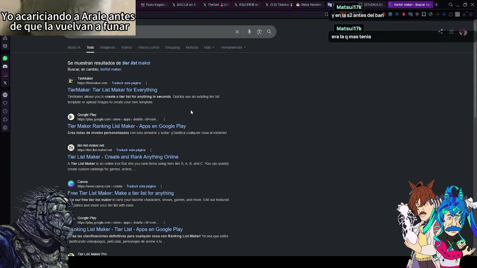Image resolution: width=477 pixels, height=268 pixels.
Task: Open X (Twitter) in the browser sidebar
Action: click(x=5, y=83)
